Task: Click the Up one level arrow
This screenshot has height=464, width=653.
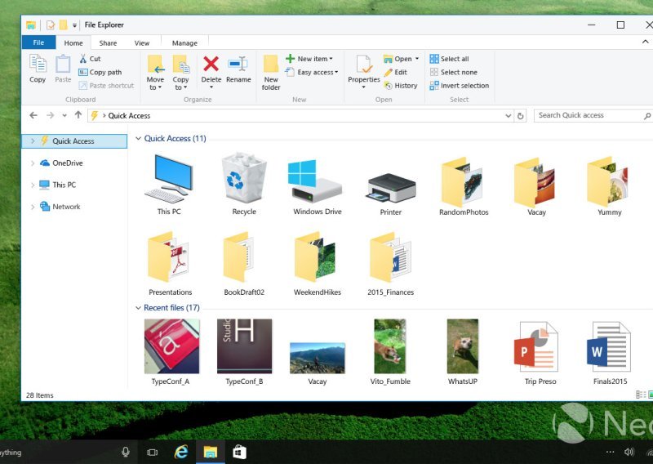Action: tap(78, 115)
